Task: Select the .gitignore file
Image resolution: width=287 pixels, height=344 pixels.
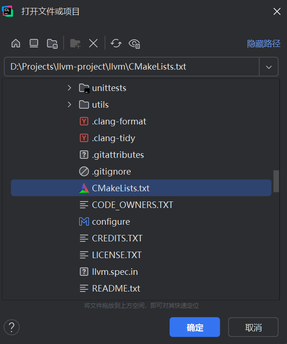Action: pyautogui.click(x=141, y=171)
